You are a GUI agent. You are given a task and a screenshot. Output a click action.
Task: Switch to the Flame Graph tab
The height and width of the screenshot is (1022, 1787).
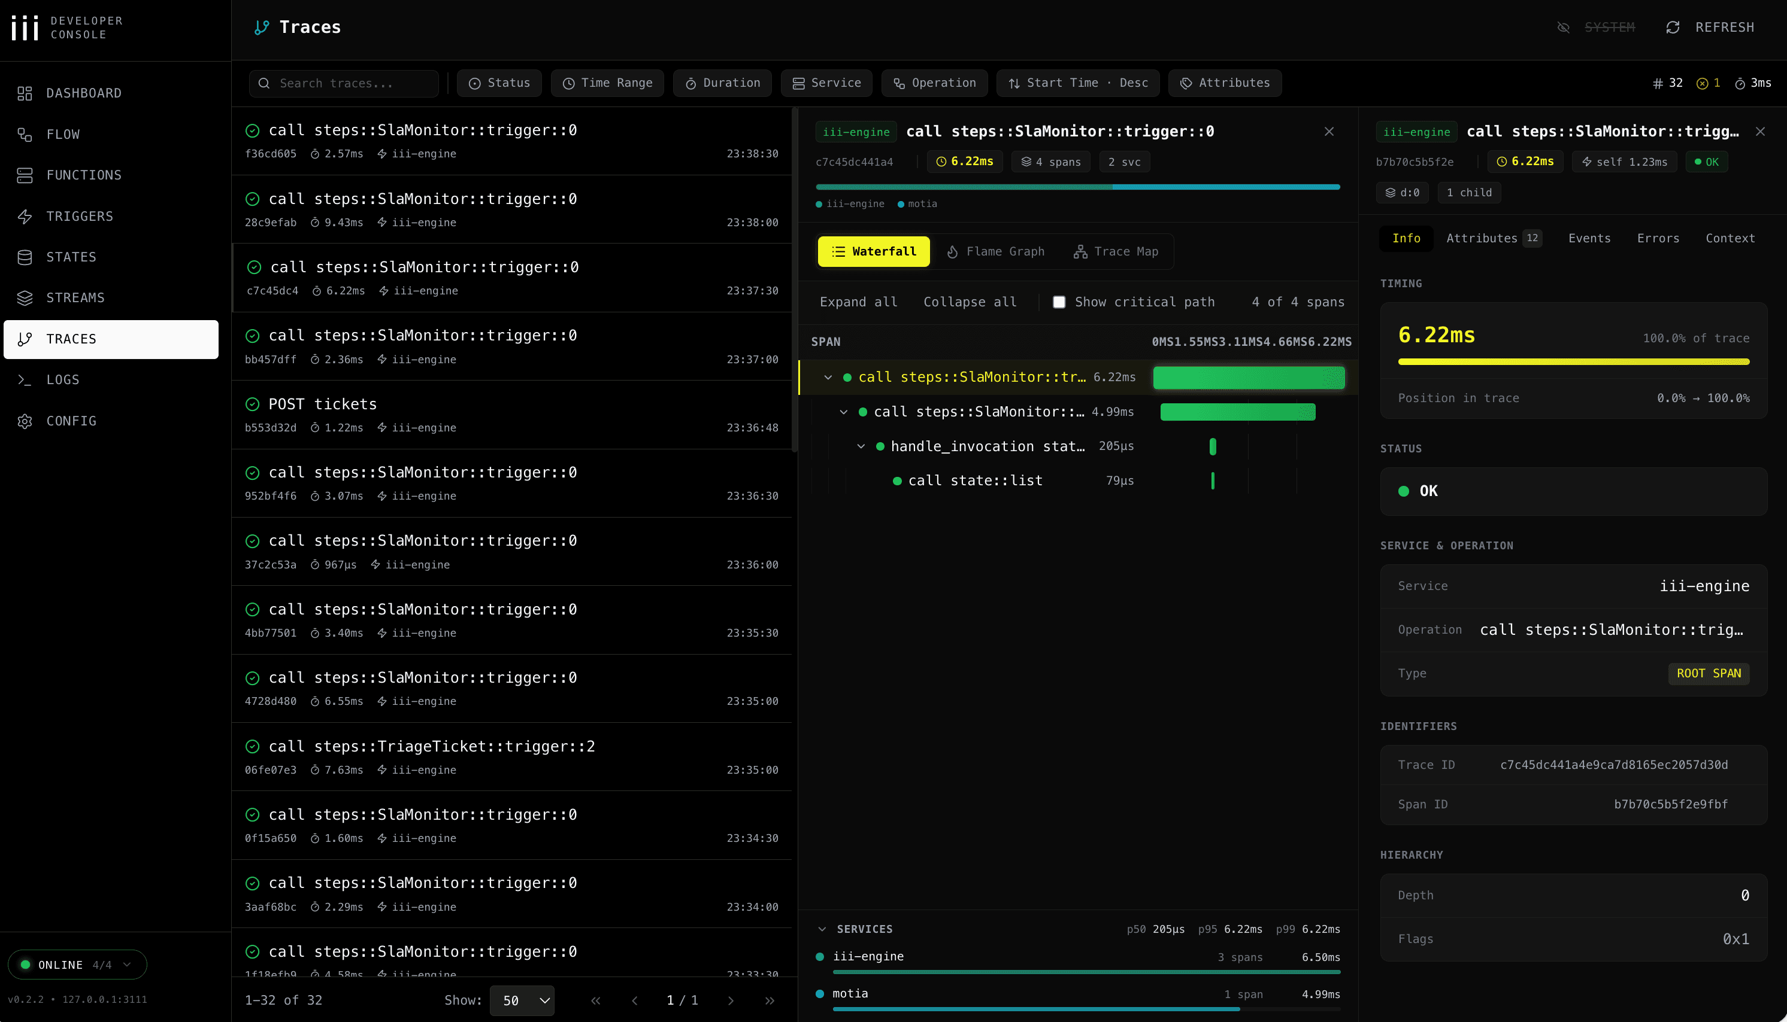click(995, 251)
